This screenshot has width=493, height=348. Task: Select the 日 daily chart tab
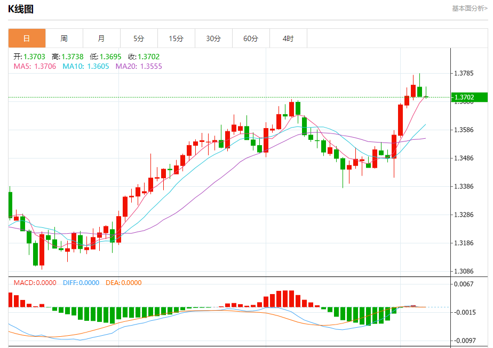[x=27, y=38]
